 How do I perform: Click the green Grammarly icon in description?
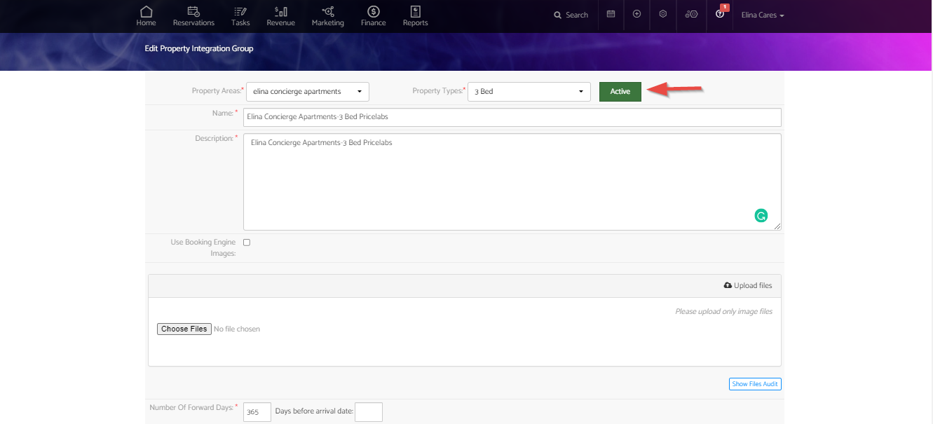(761, 216)
